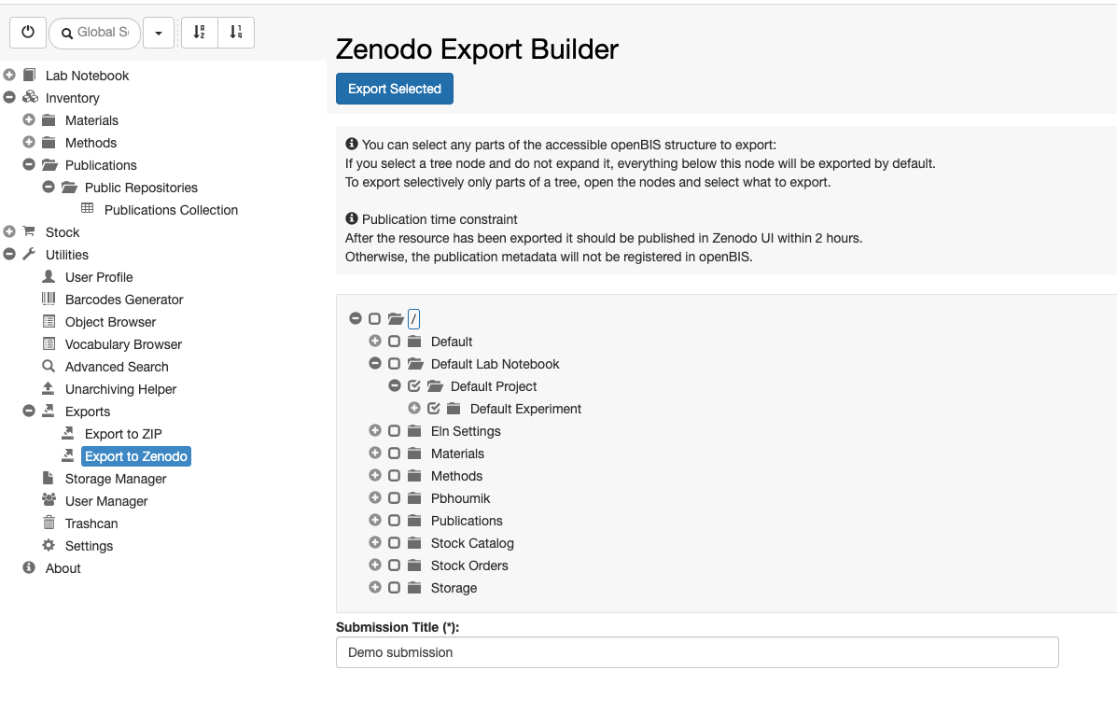Open the Settings gear item
1117x726 pixels.
pos(89,547)
